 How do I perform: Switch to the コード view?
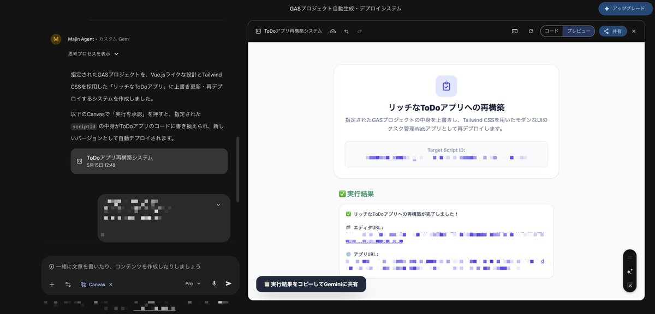pos(552,31)
